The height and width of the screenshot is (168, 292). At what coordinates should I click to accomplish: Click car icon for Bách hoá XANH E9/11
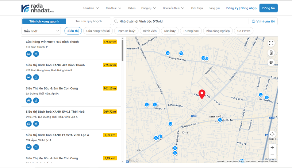(29, 124)
